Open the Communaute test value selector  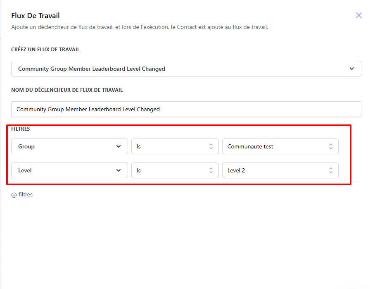(280, 146)
